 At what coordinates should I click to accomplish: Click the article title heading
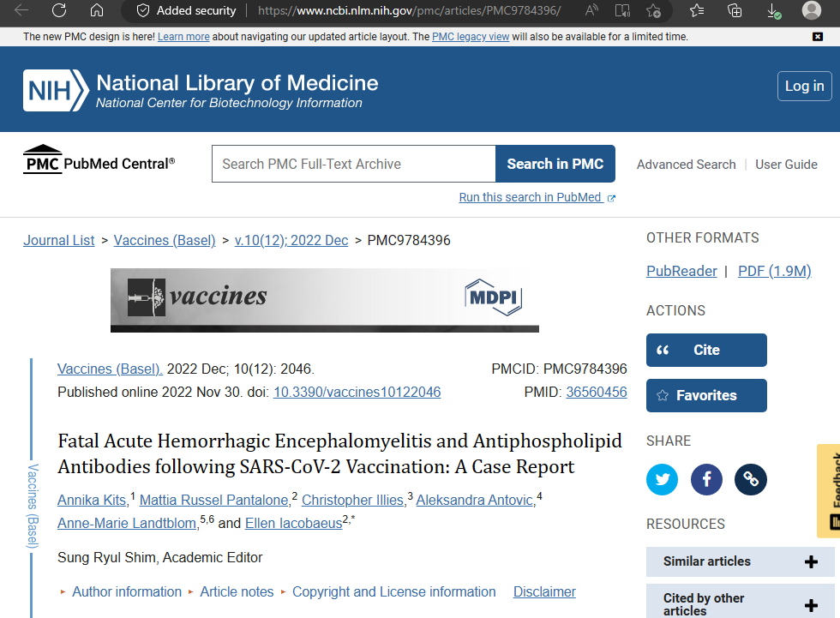pos(339,453)
